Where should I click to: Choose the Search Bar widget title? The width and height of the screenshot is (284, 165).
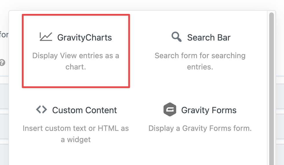point(209,38)
